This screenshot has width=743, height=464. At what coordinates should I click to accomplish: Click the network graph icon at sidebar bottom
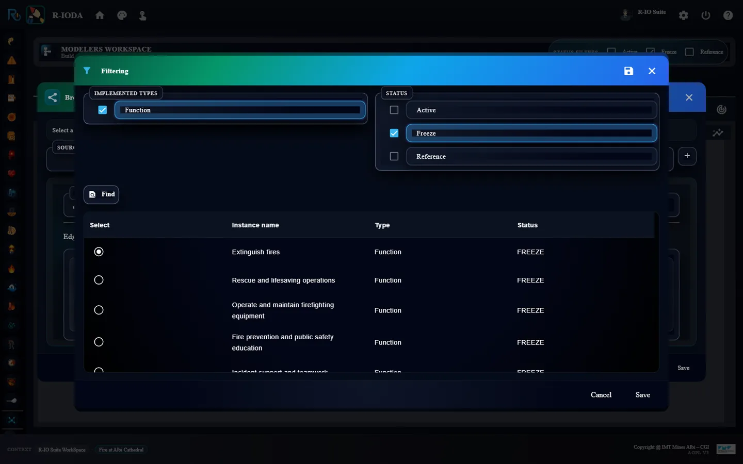(11, 420)
